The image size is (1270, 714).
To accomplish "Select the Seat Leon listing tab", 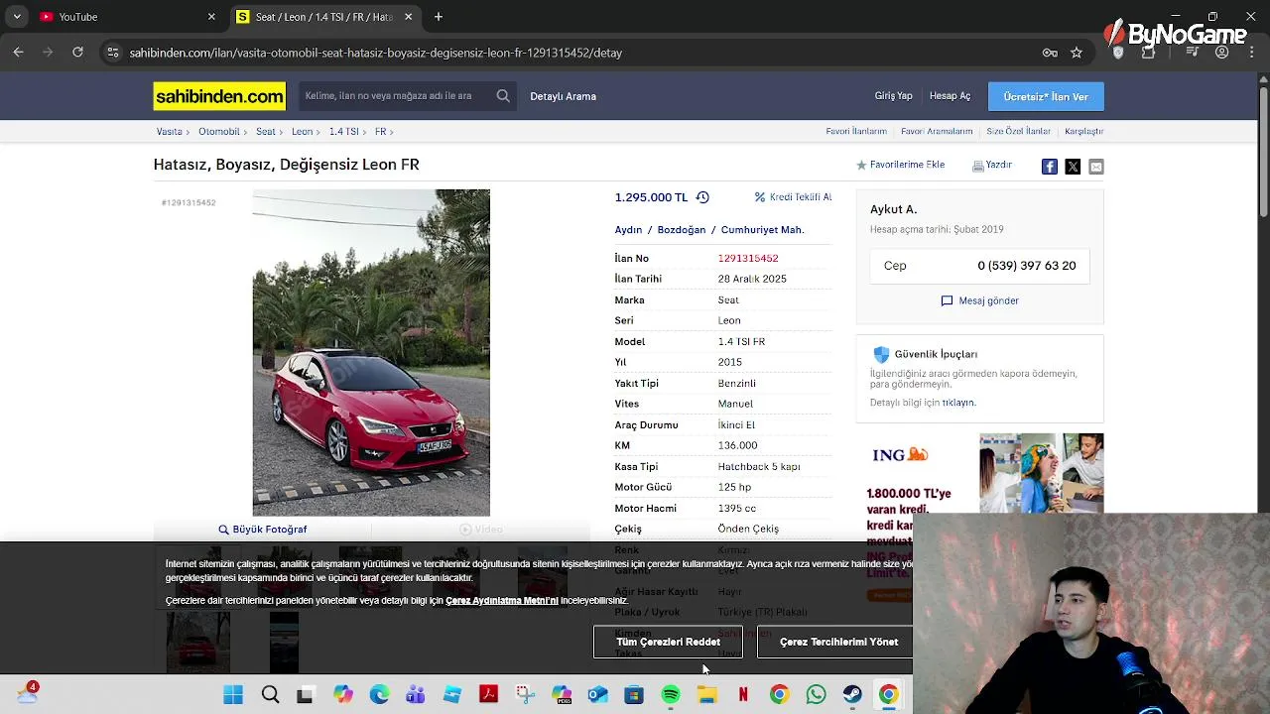I will tap(325, 17).
